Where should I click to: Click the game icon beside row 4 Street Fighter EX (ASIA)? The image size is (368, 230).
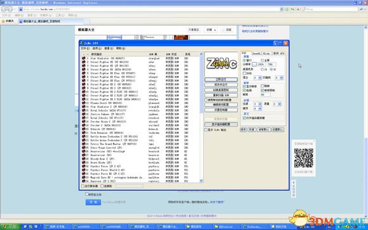[x=84, y=70]
